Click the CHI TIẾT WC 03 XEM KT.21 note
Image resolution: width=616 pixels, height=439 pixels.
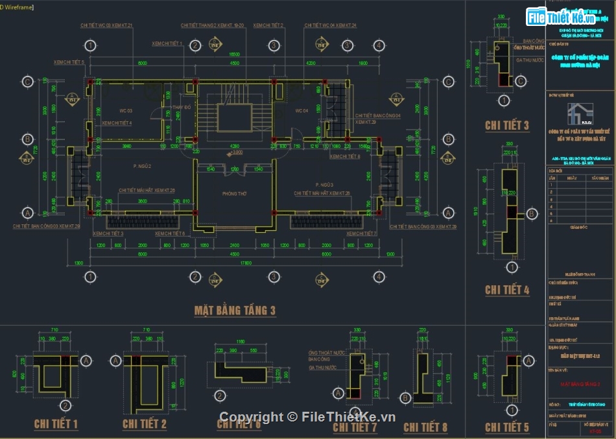point(106,25)
